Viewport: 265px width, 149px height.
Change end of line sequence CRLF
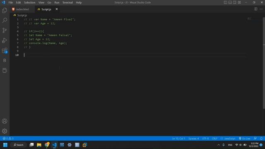pyautogui.click(x=214, y=139)
